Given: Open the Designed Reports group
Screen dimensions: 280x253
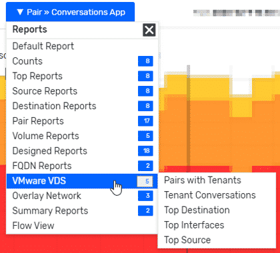Looking at the screenshot, I should 82,151.
